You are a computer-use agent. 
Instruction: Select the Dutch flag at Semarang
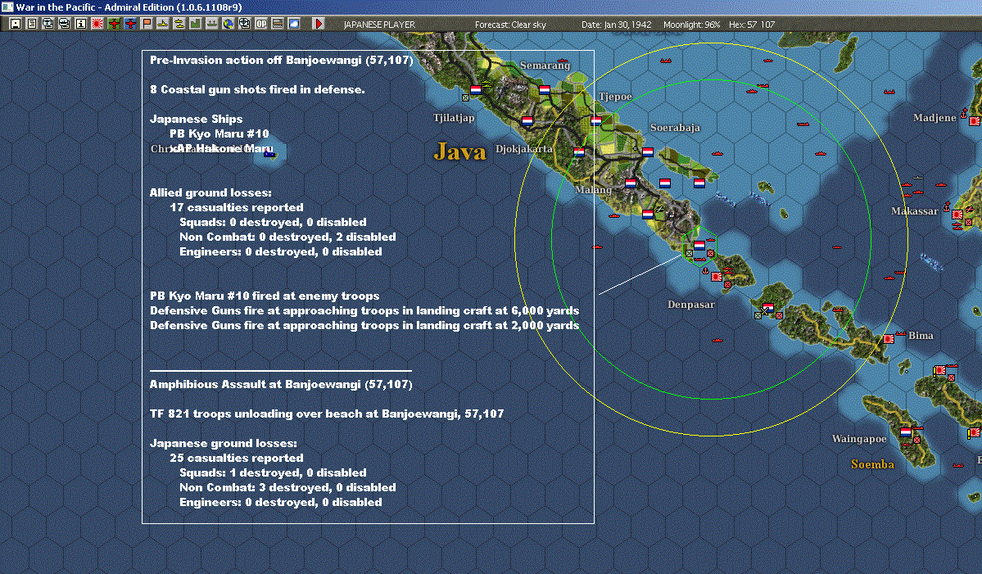click(x=544, y=90)
